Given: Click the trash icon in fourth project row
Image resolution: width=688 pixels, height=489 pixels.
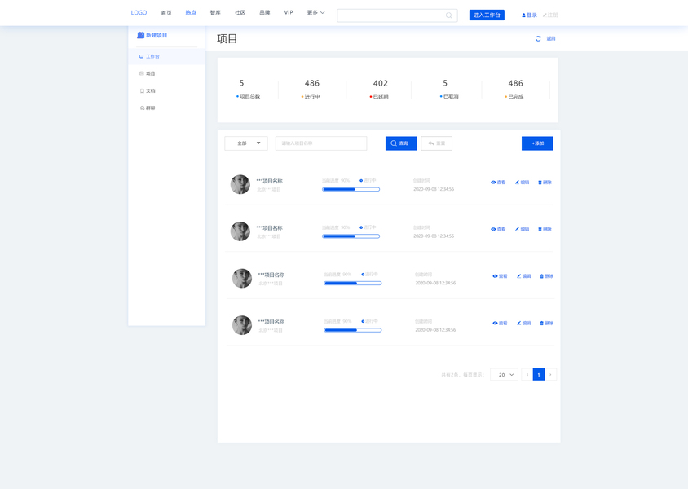Looking at the screenshot, I should pyautogui.click(x=541, y=324).
